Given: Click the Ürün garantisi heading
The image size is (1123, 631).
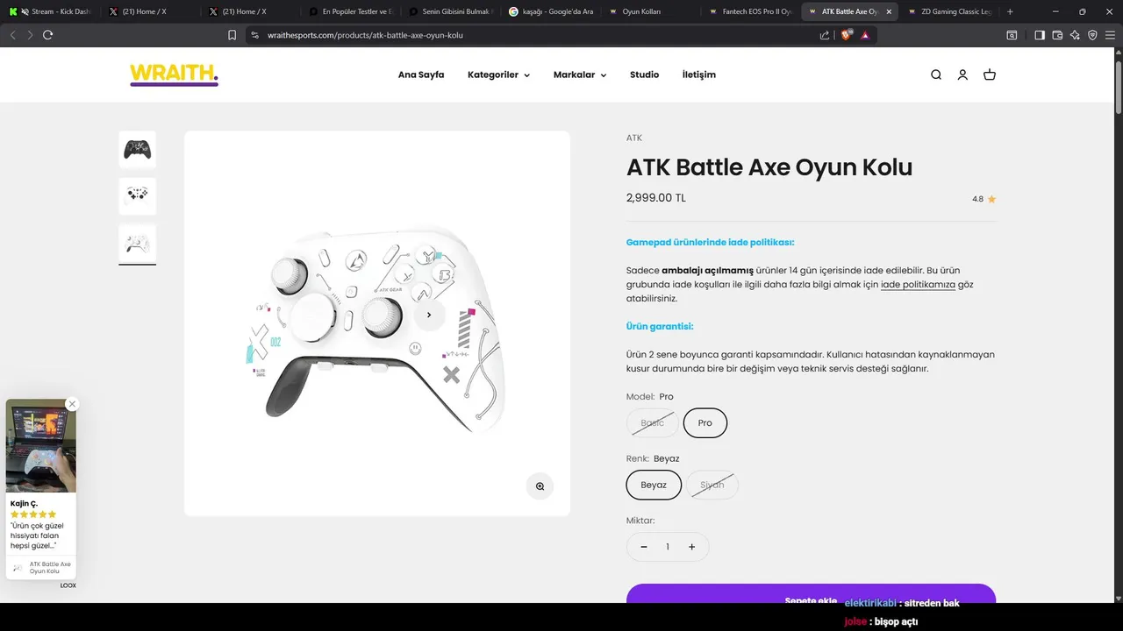Looking at the screenshot, I should point(660,326).
